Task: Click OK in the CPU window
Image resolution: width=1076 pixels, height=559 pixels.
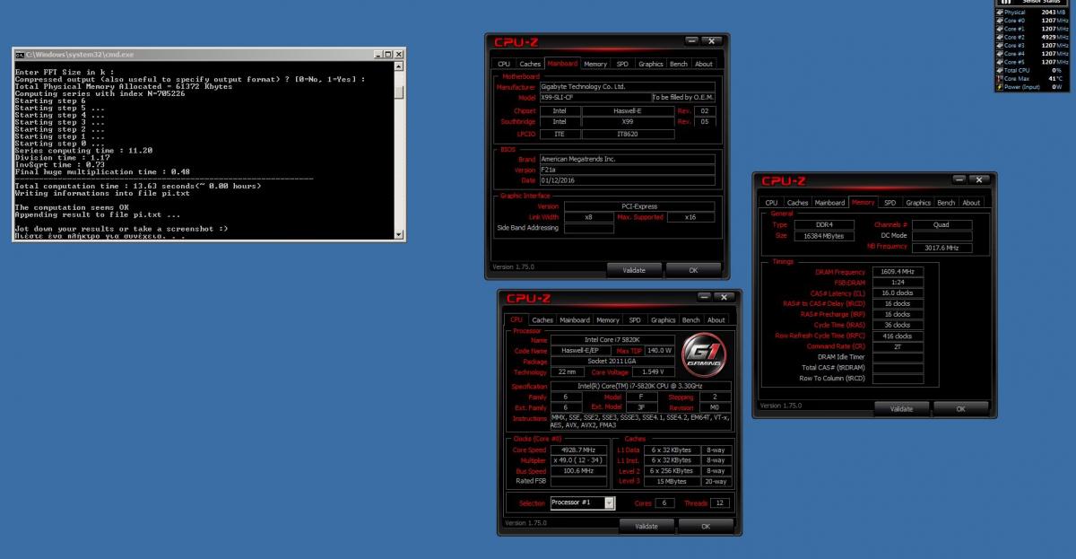Action: point(706,526)
